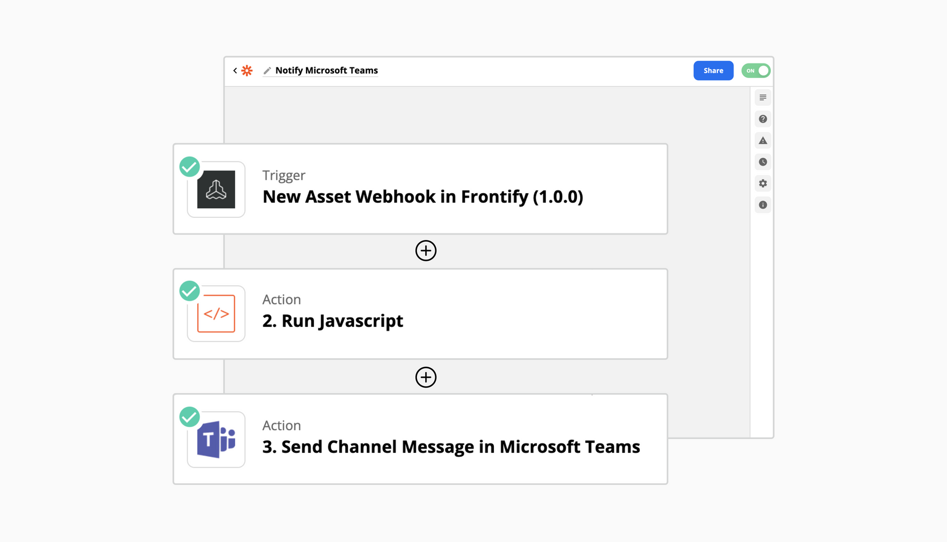Image resolution: width=947 pixels, height=542 pixels.
Task: Open the help question mark icon
Action: click(x=763, y=119)
